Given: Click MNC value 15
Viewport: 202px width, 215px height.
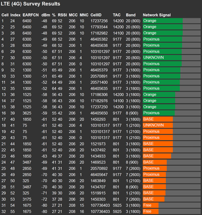Looking at the screenshot, I should [82, 205].
